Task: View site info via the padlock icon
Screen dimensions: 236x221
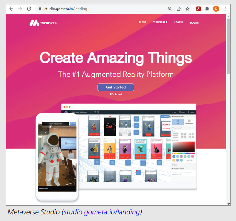Action: (x=40, y=9)
